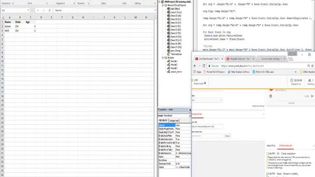Image resolution: width=315 pixels, height=177 pixels.
Task: Select the Sheet37 (OH) object
Action: tap(176, 47)
